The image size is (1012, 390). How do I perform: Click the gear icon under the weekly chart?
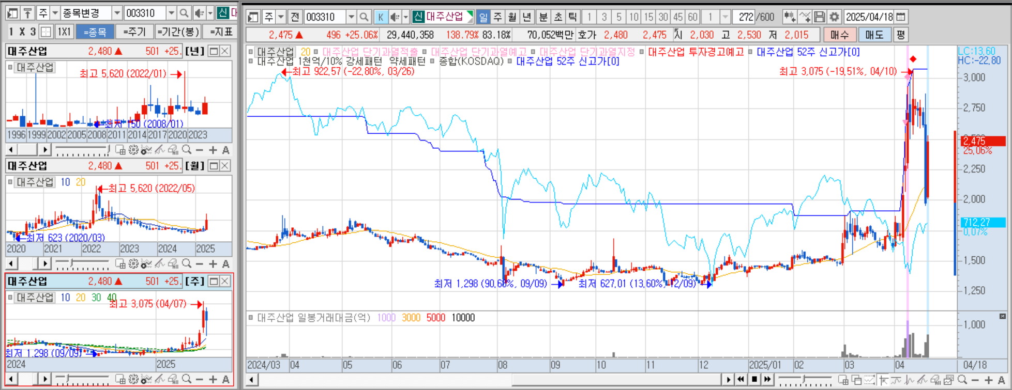click(x=133, y=379)
